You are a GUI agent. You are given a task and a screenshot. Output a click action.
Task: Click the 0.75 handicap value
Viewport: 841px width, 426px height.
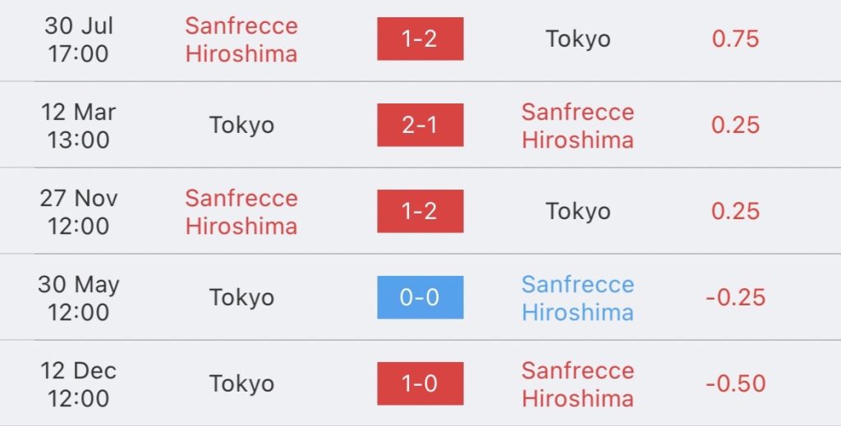click(735, 39)
